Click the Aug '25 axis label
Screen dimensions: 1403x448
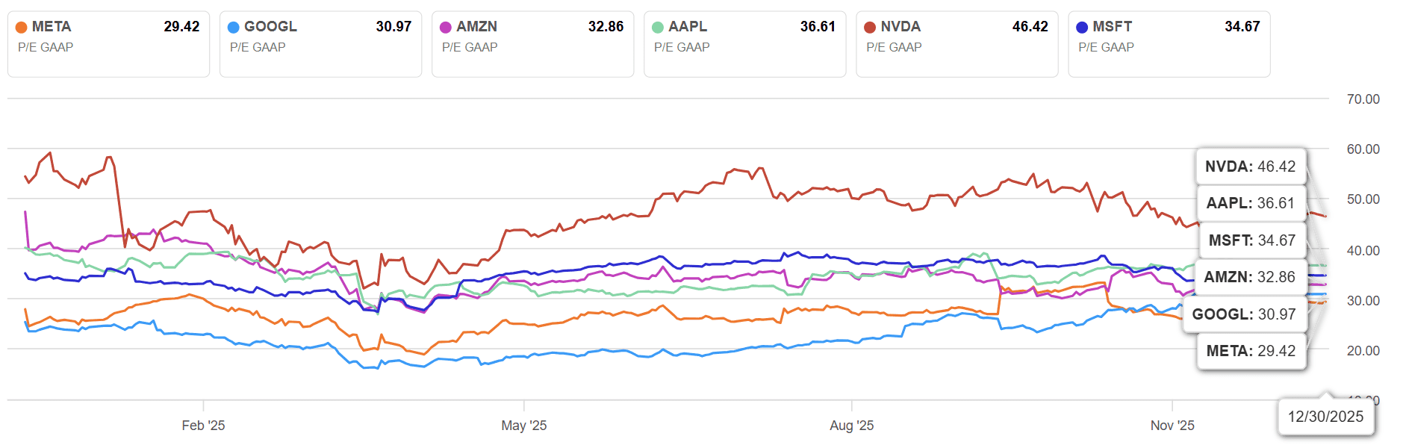point(851,426)
